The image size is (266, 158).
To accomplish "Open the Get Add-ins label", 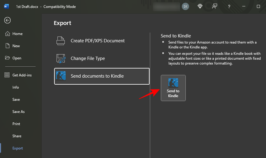I will (22, 75).
